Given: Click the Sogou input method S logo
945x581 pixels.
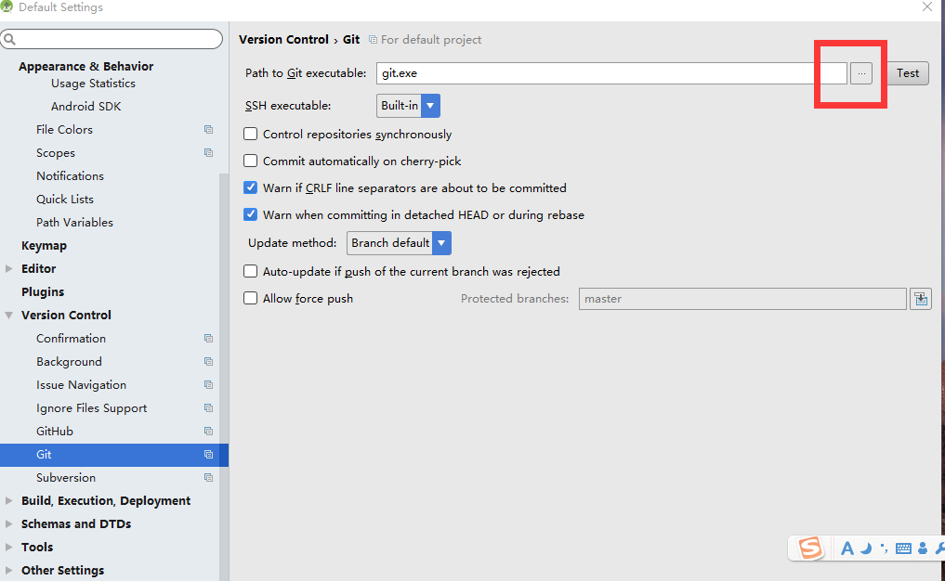Looking at the screenshot, I should (810, 548).
